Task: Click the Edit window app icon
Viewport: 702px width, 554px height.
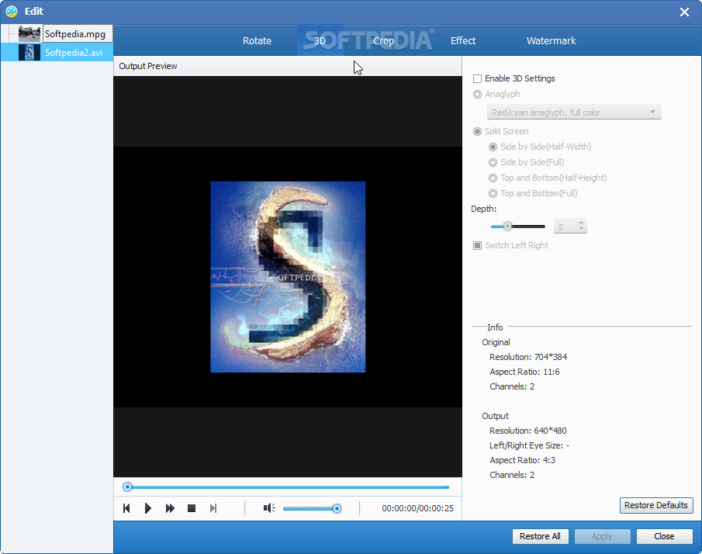Action: click(12, 11)
